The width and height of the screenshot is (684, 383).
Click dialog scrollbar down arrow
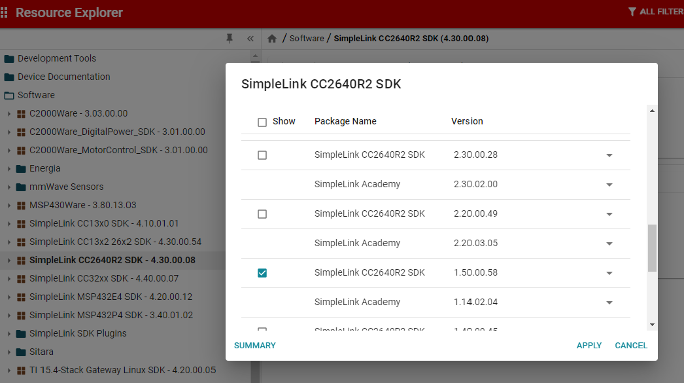click(x=652, y=325)
